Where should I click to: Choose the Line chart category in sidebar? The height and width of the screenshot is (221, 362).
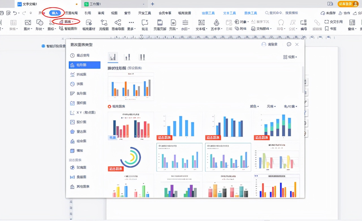coord(81,74)
